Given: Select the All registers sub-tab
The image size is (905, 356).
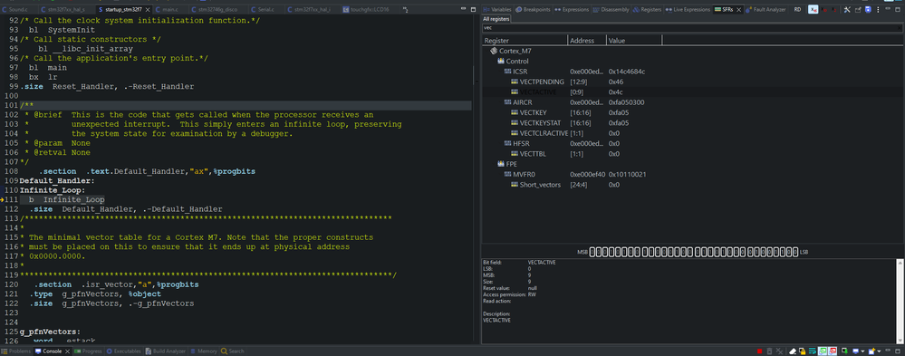Looking at the screenshot, I should [496, 19].
